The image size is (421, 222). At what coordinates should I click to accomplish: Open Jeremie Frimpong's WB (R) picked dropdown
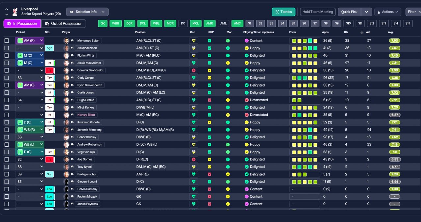pos(30,130)
